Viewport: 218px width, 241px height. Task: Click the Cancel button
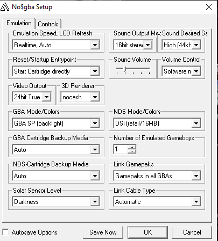click(192, 232)
